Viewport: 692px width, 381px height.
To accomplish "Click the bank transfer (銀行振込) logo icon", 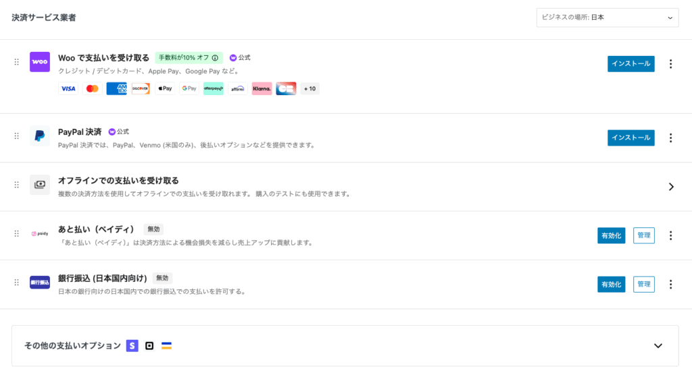I will (x=40, y=283).
